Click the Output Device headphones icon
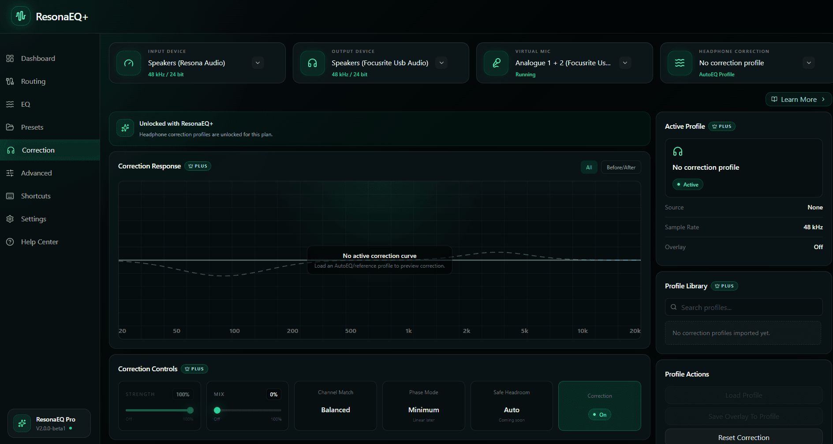Screen dimensions: 833x444 point(313,63)
